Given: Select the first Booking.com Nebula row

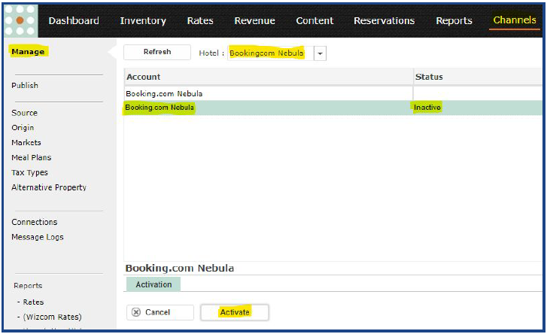Looking at the screenshot, I should tap(333, 94).
